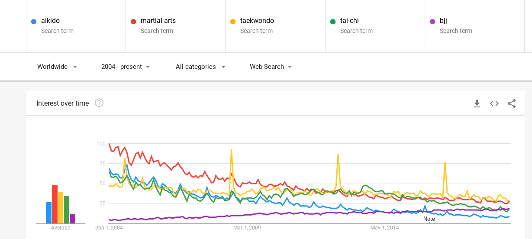Download the Interest over time chart data

coord(477,103)
